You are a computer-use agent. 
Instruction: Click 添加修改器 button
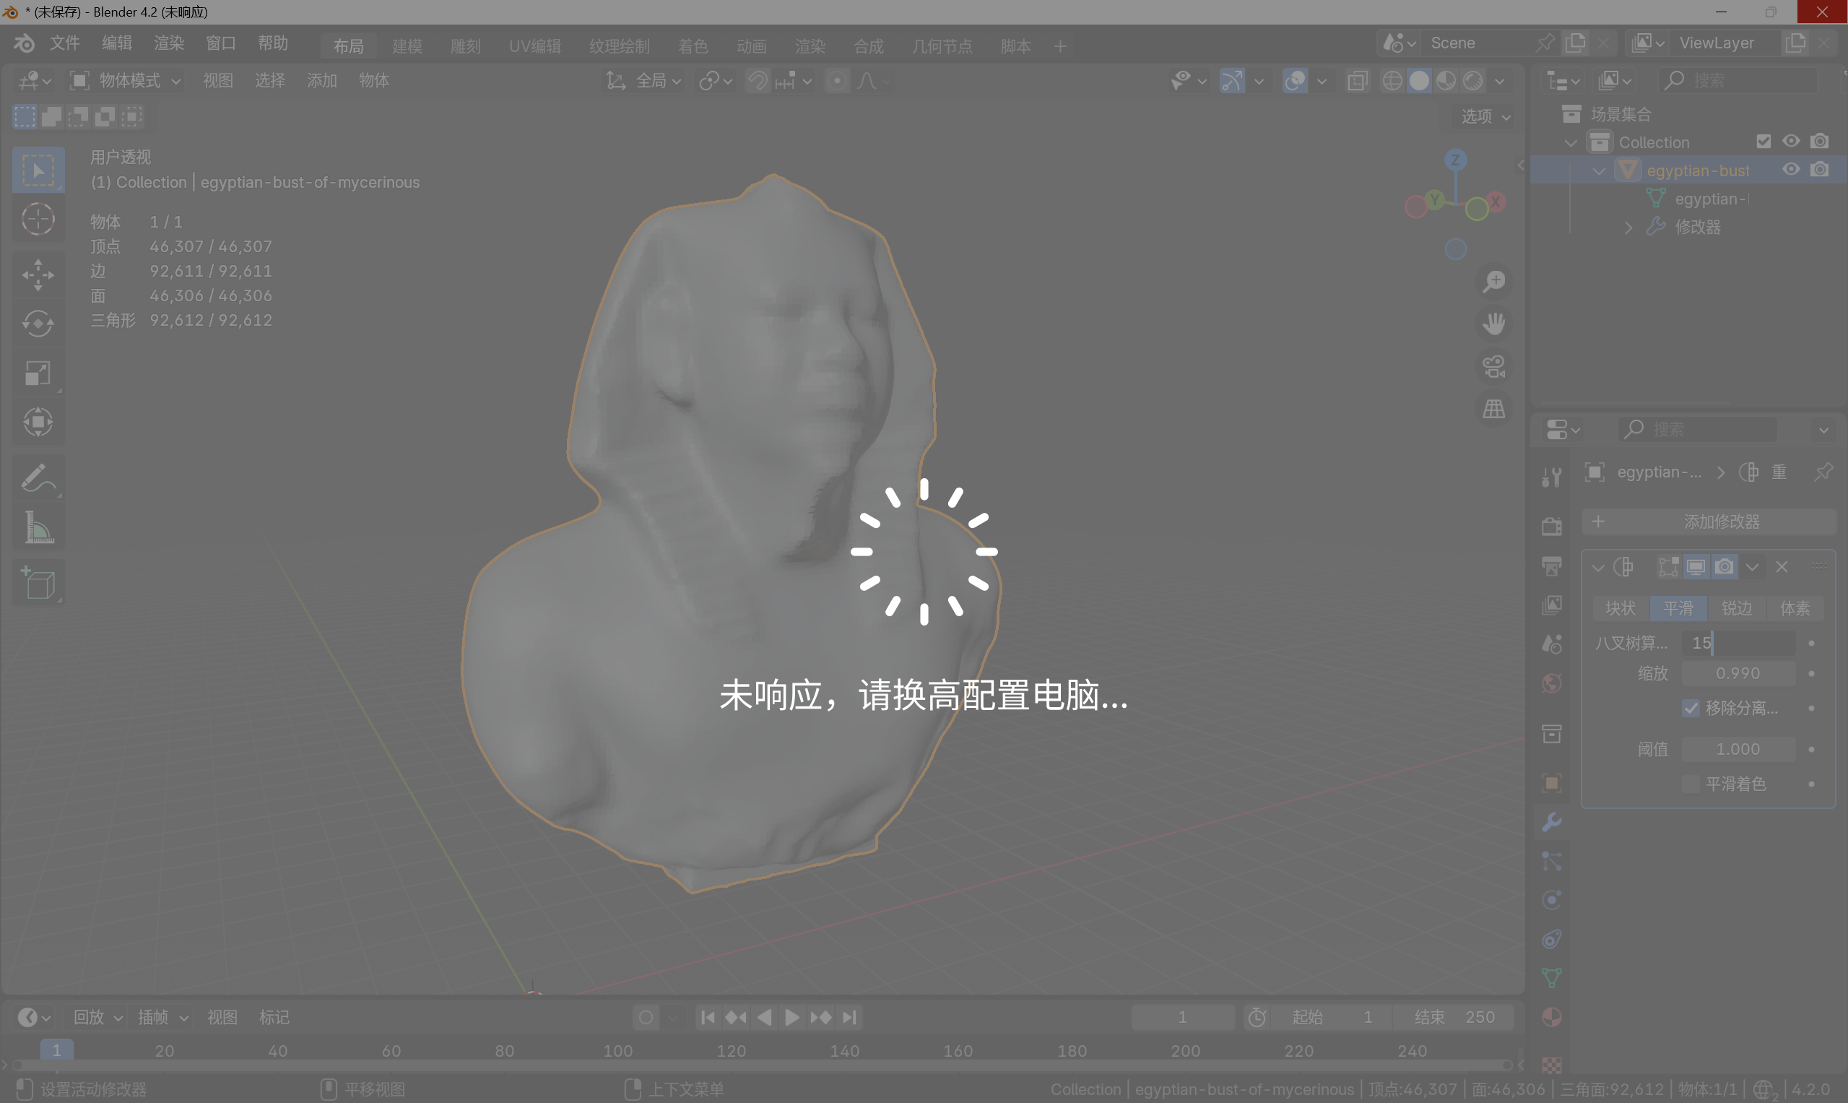coord(1709,522)
